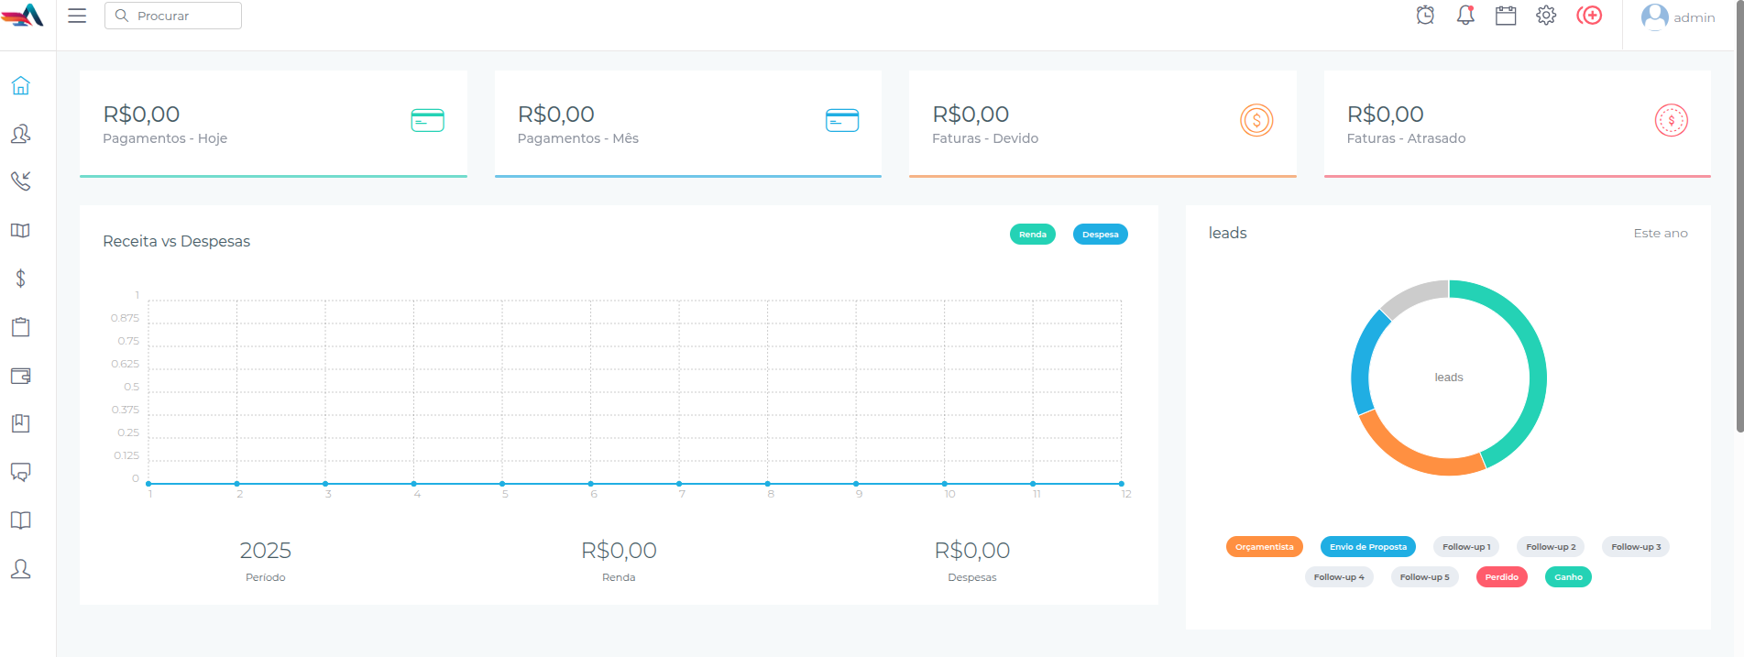Toggle the Perdido legend filter
Screen dimensions: 1744x657
point(1501,577)
